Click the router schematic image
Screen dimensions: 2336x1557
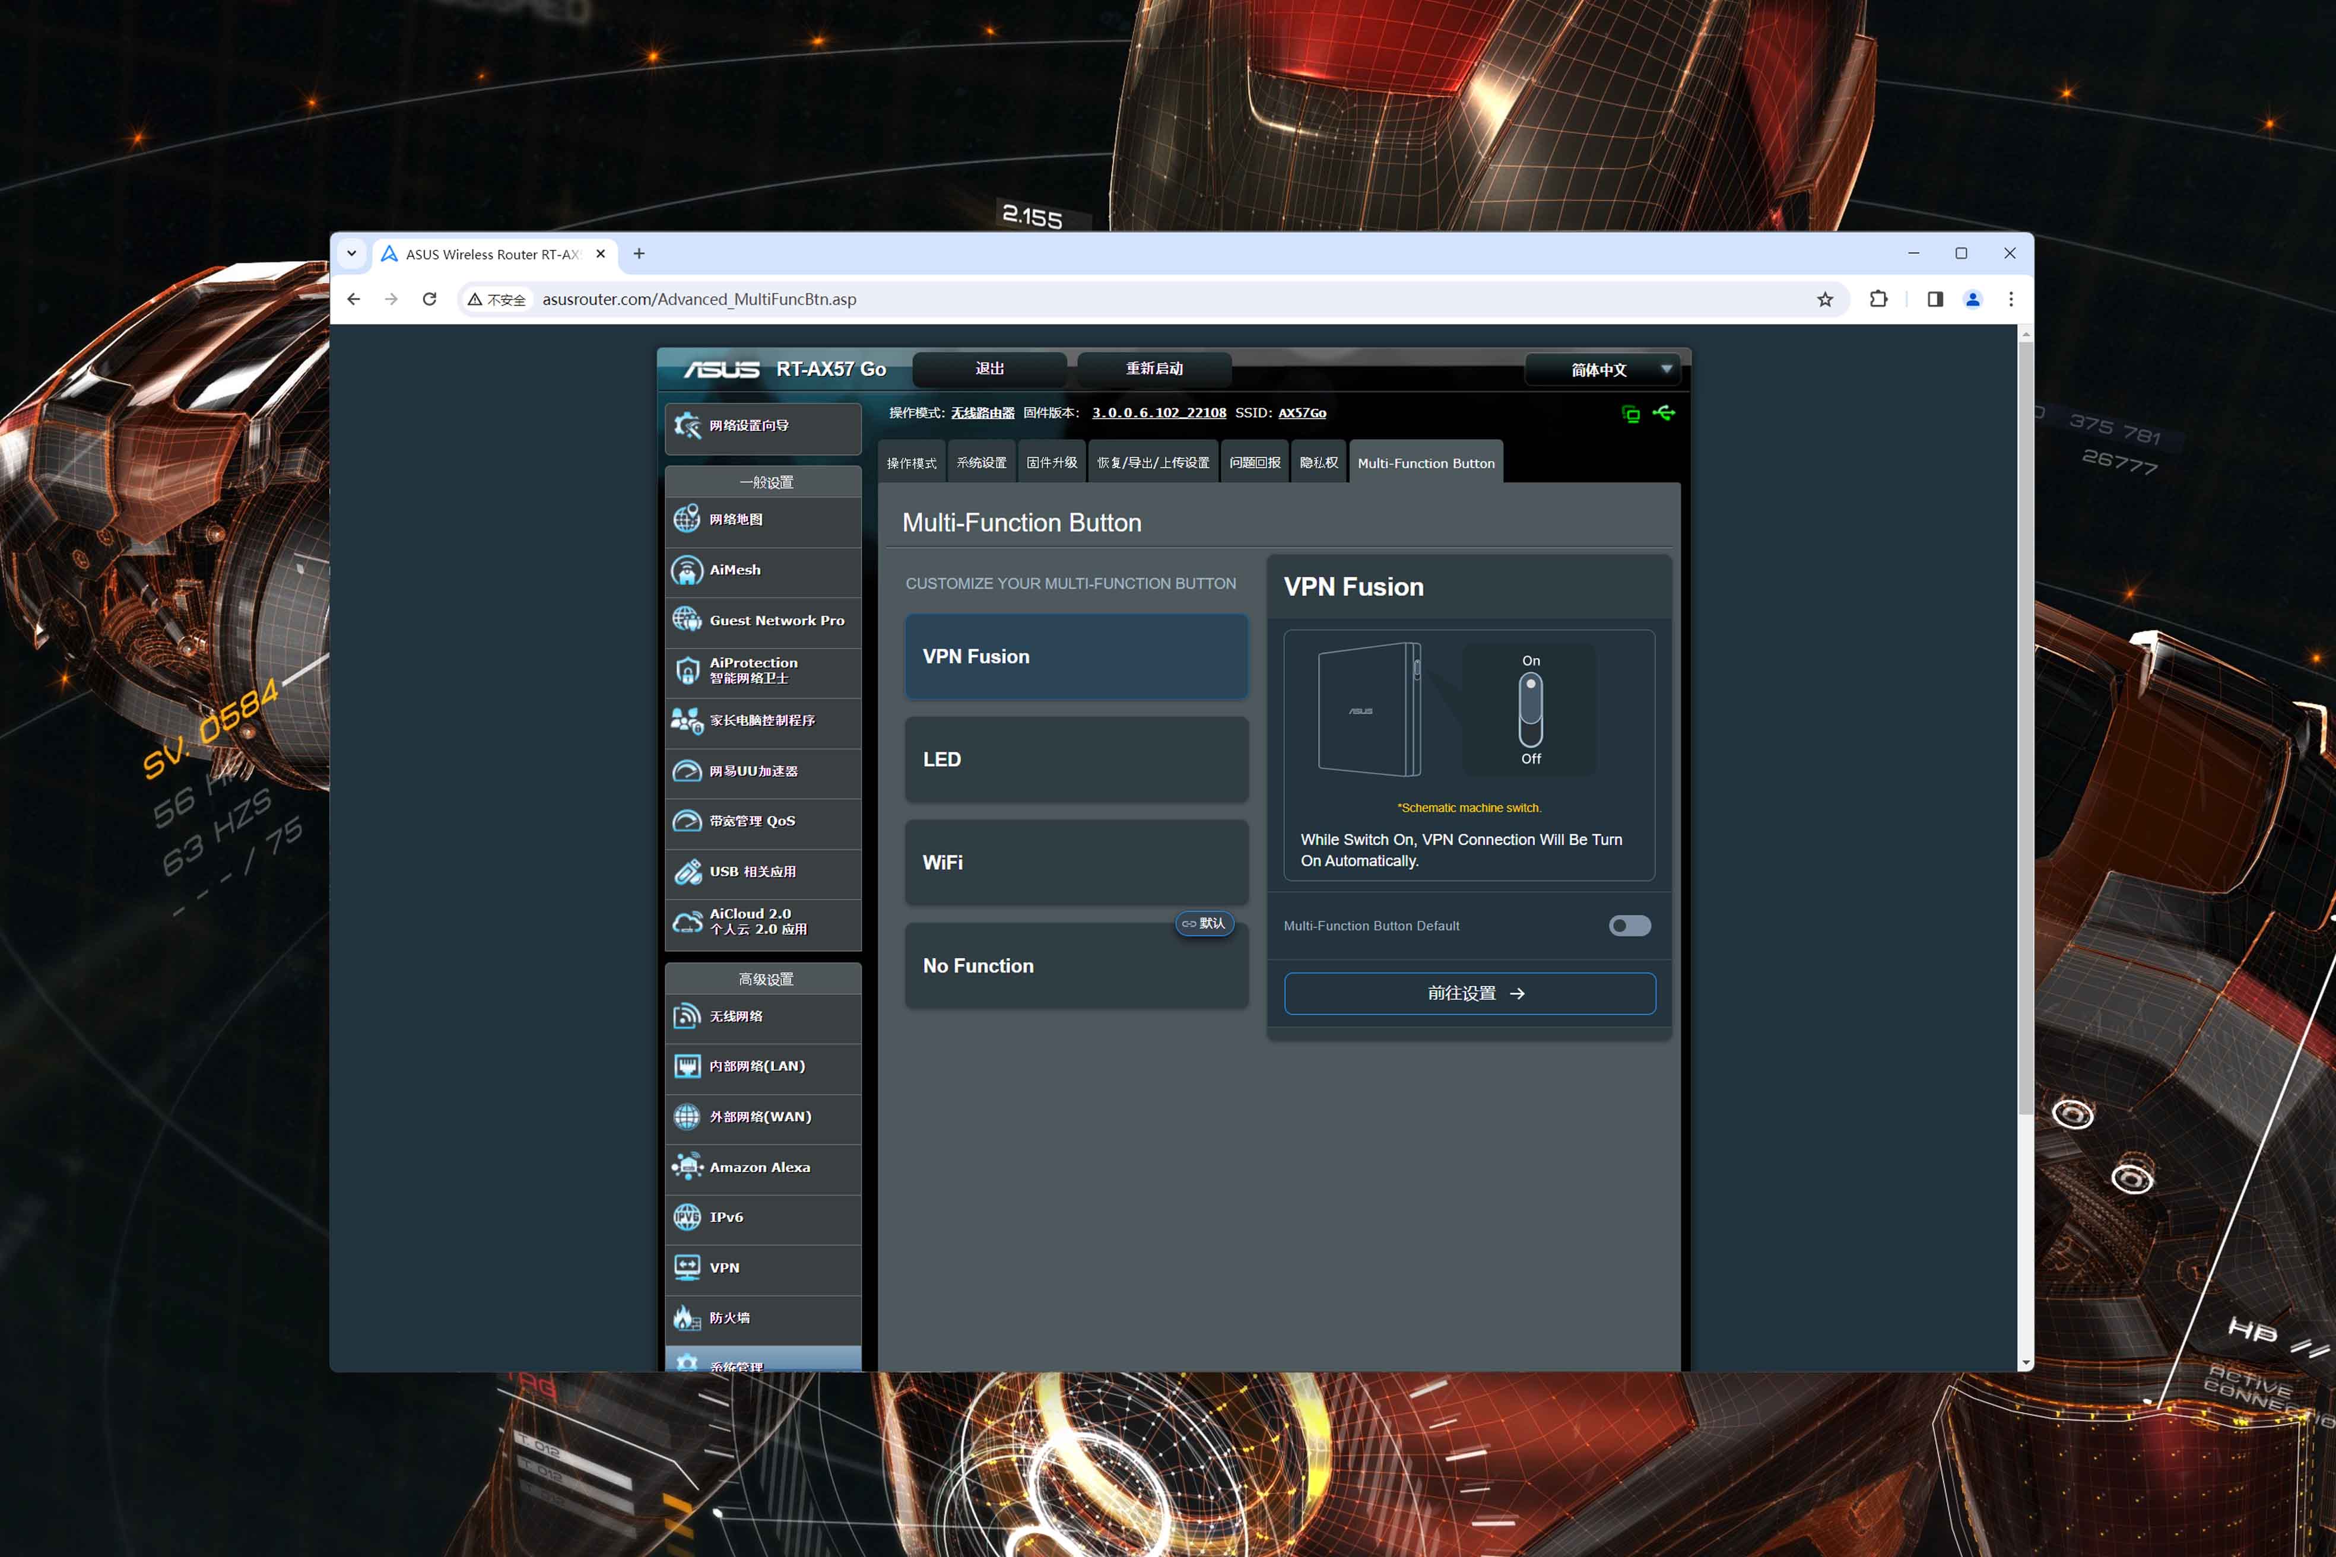1370,709
